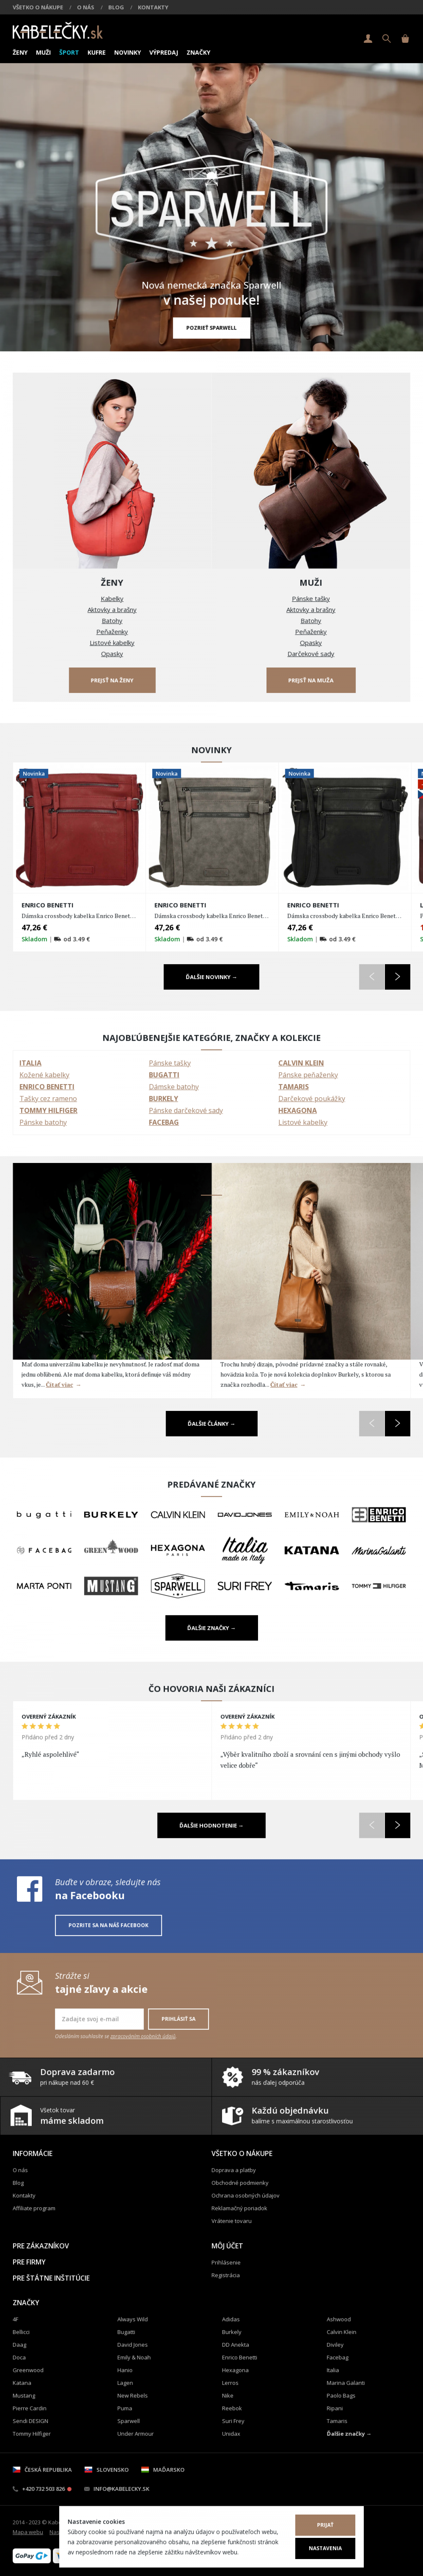Viewport: 423px width, 2576px height.
Task: Open the Výpredaj menu item
Action: [x=164, y=52]
